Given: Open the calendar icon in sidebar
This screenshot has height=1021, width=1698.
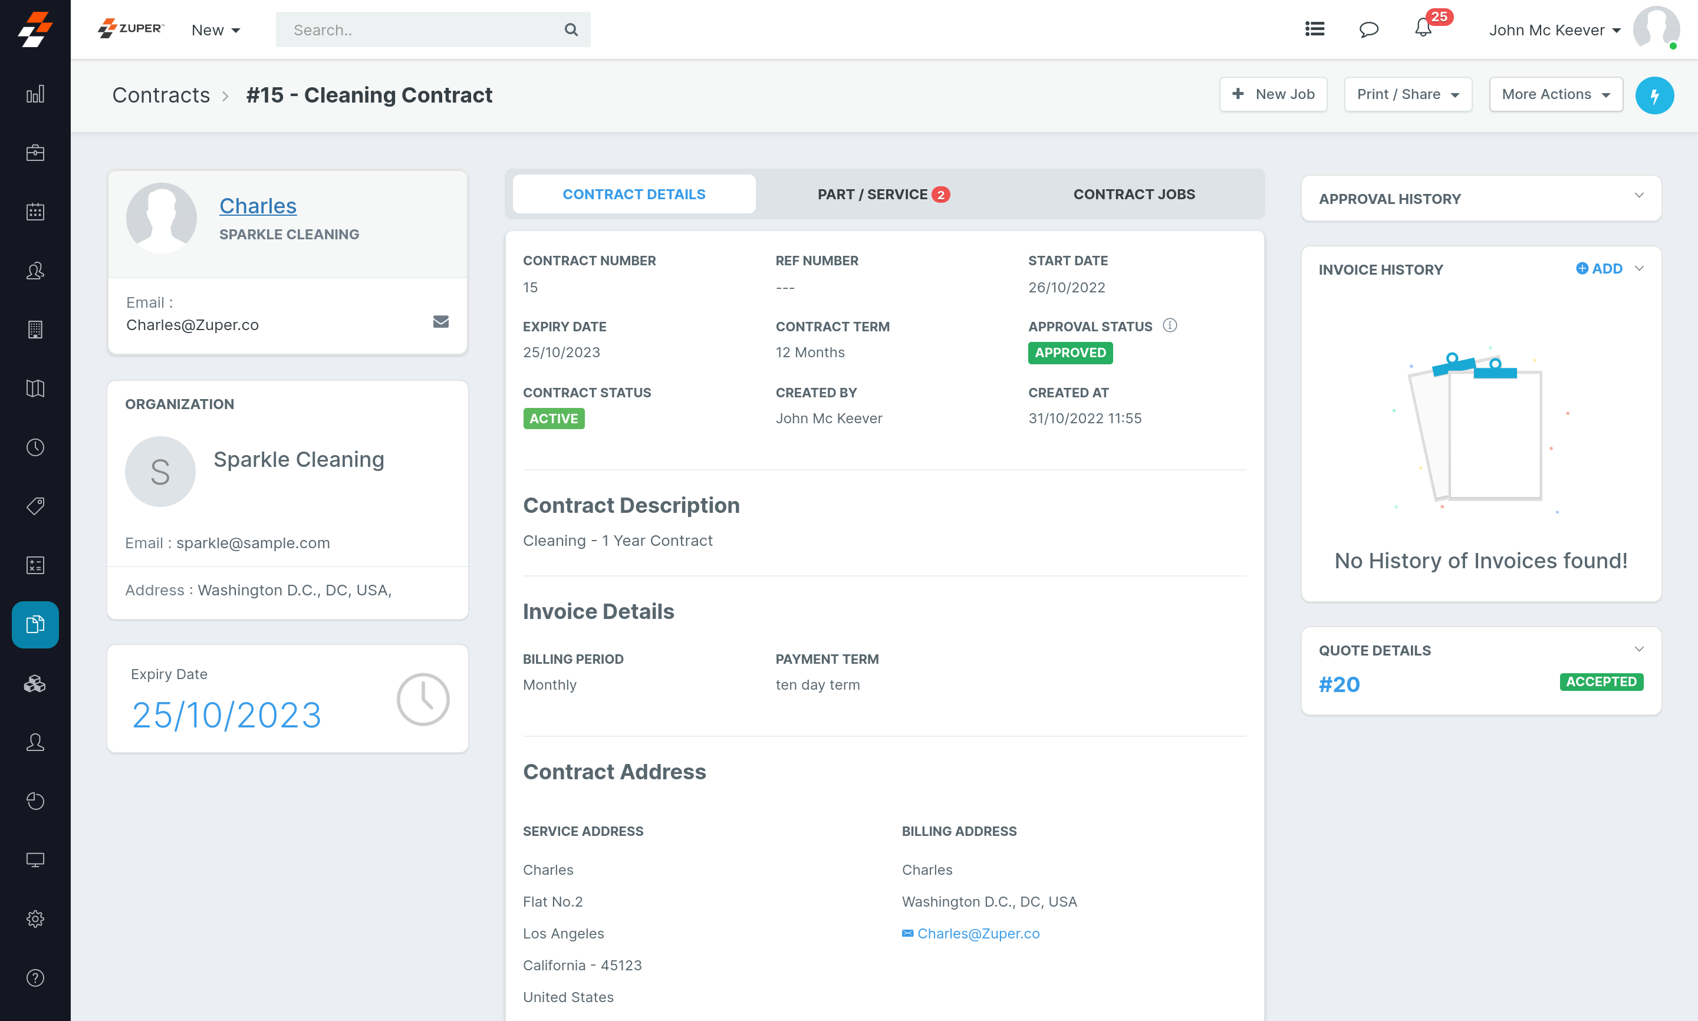Looking at the screenshot, I should click(x=35, y=212).
